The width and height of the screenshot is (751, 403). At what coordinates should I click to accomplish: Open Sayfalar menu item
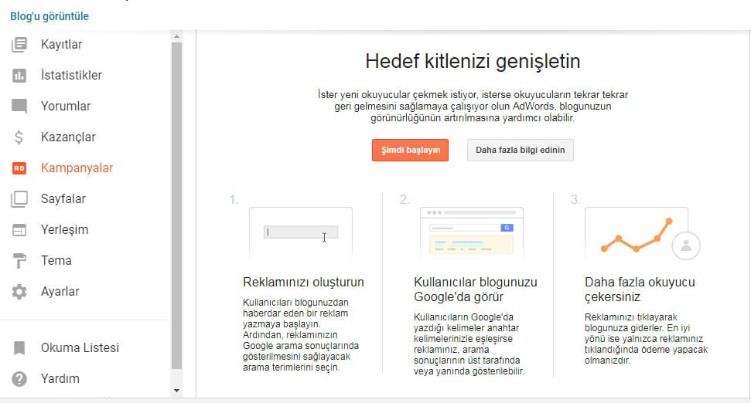click(63, 199)
